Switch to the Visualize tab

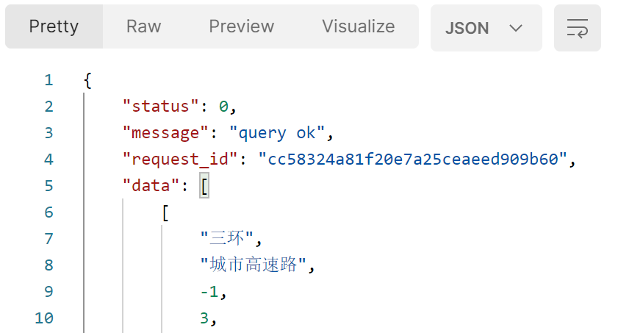358,26
